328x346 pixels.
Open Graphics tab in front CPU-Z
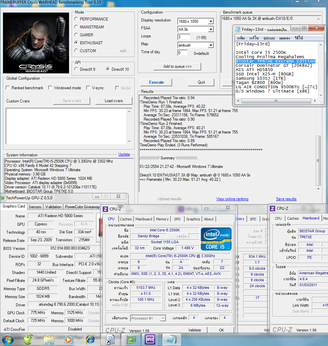[193, 219]
